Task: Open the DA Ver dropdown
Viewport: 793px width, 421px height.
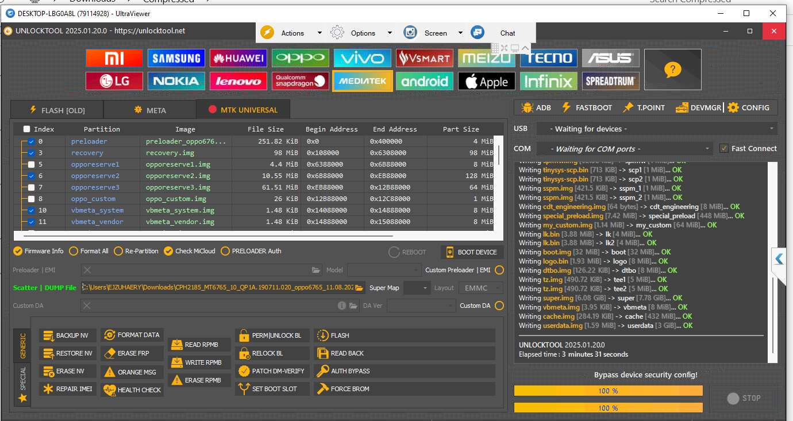Action: [421, 306]
